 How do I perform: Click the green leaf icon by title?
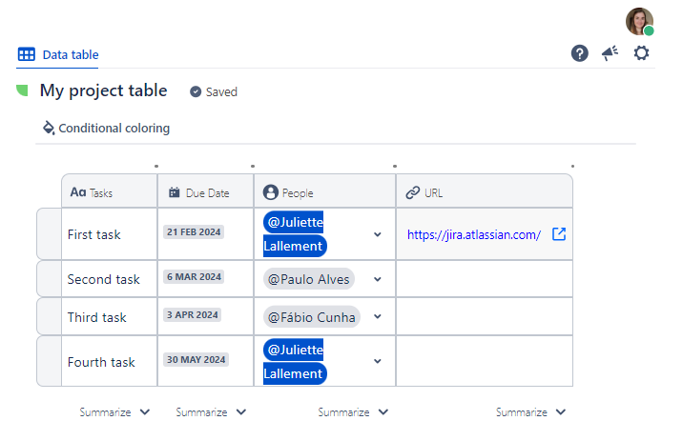[22, 90]
